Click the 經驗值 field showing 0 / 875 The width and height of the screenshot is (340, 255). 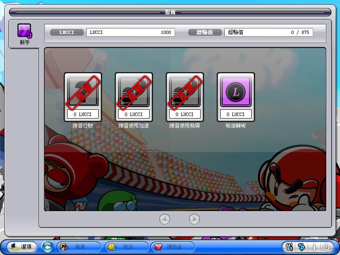(x=269, y=32)
